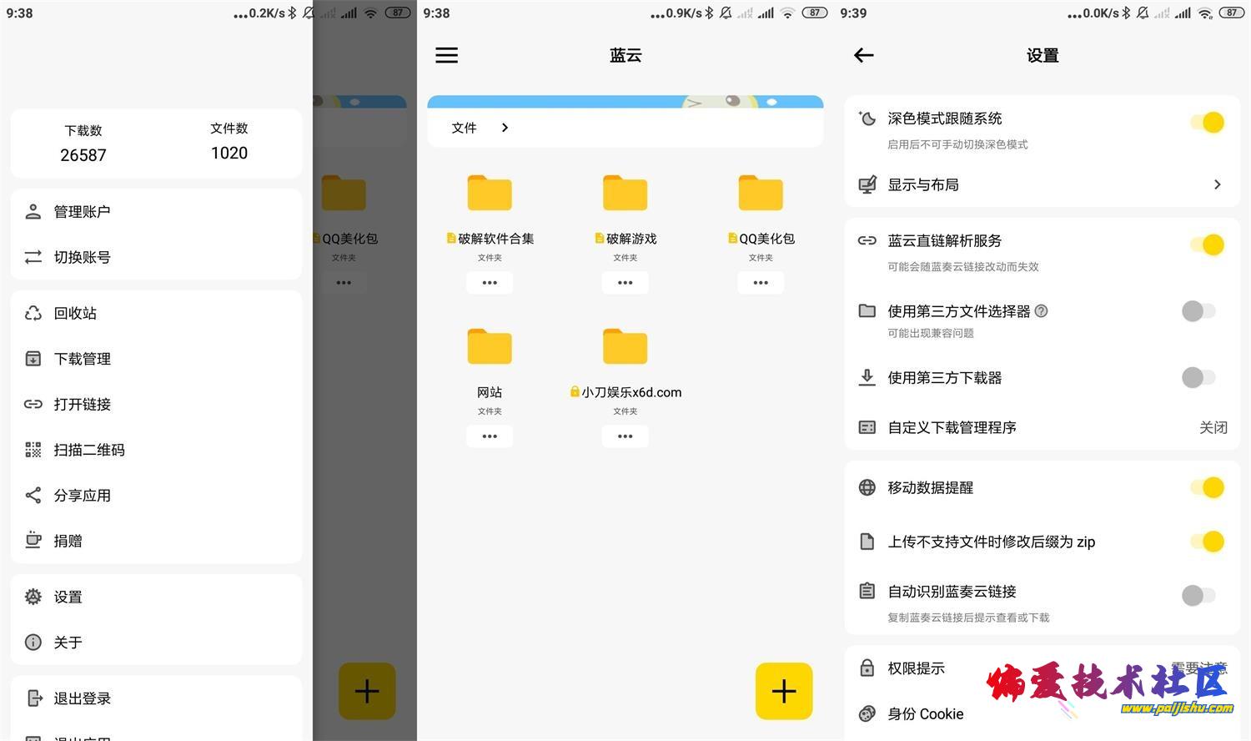
Task: Select 切换账号 in the drawer
Action: (156, 257)
